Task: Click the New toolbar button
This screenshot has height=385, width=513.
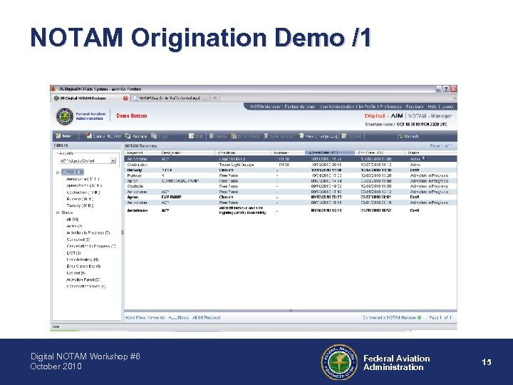Action: coord(63,136)
